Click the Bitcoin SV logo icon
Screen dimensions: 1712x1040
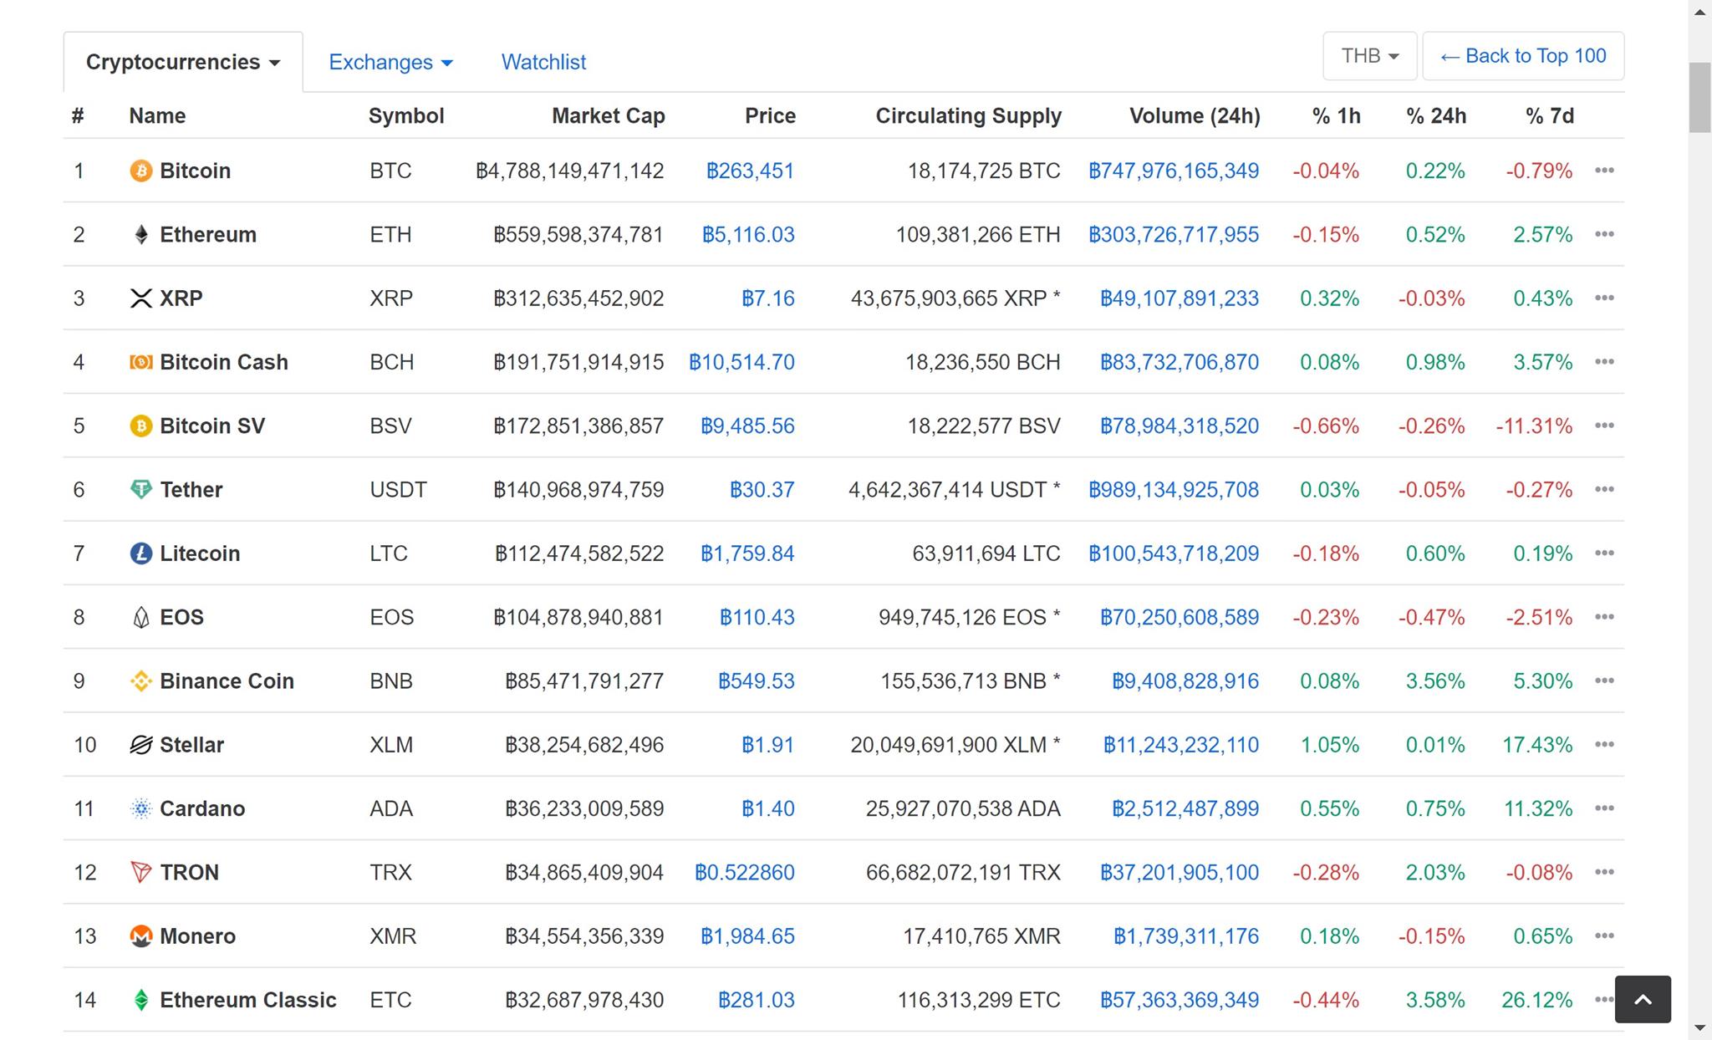click(x=141, y=426)
